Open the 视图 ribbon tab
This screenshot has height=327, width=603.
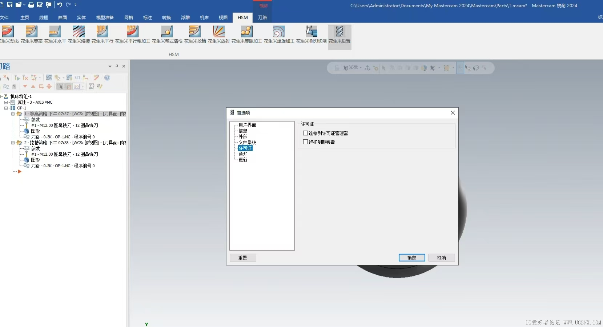(x=223, y=17)
